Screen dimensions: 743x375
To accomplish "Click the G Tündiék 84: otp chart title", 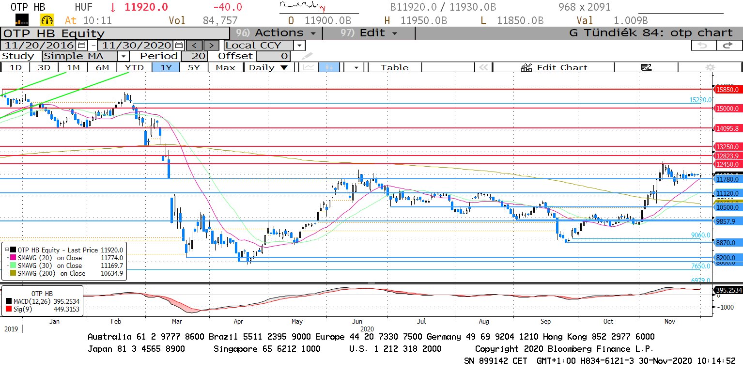I will pyautogui.click(x=651, y=33).
